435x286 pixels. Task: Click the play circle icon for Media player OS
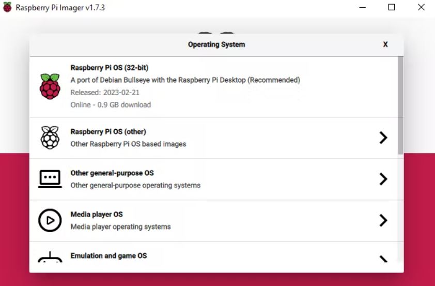[50, 220]
